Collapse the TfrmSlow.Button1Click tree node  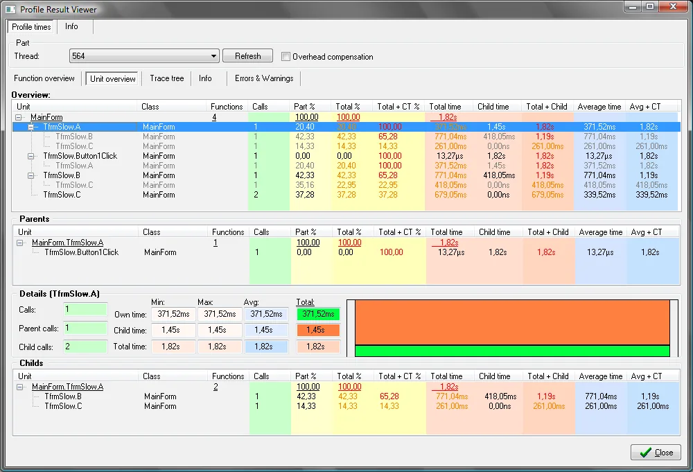point(30,156)
